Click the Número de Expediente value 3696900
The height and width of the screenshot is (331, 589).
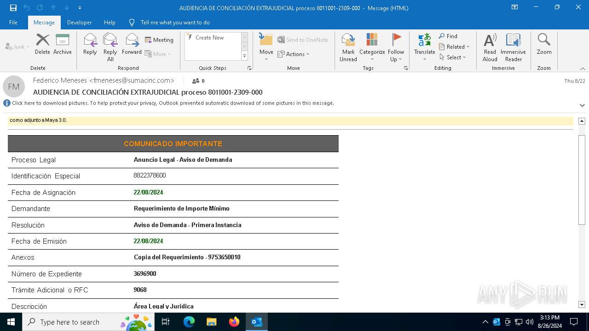coord(145,274)
